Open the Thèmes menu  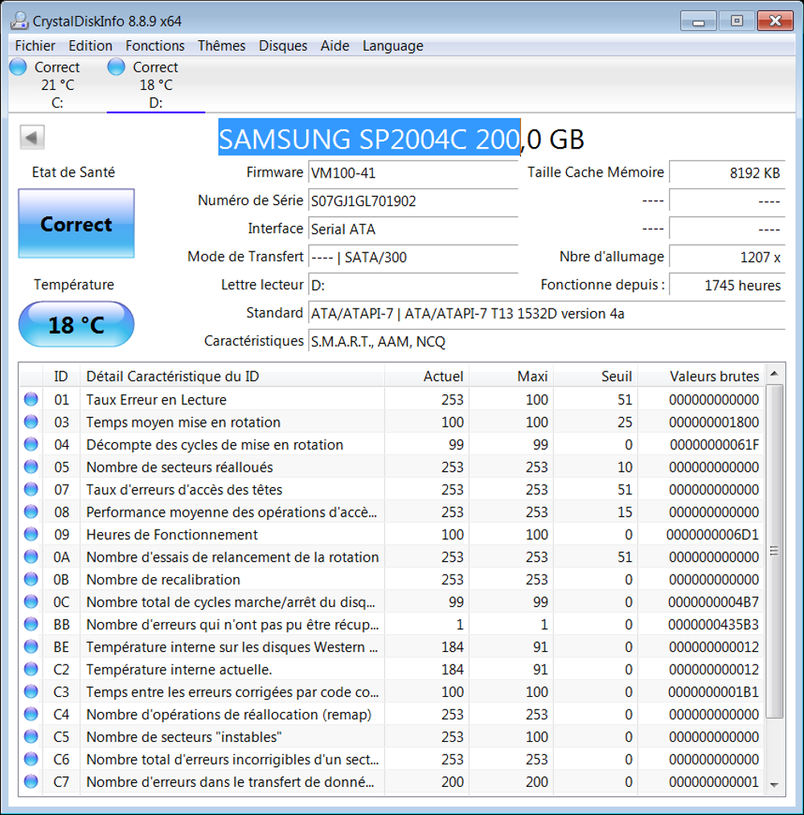pos(222,46)
